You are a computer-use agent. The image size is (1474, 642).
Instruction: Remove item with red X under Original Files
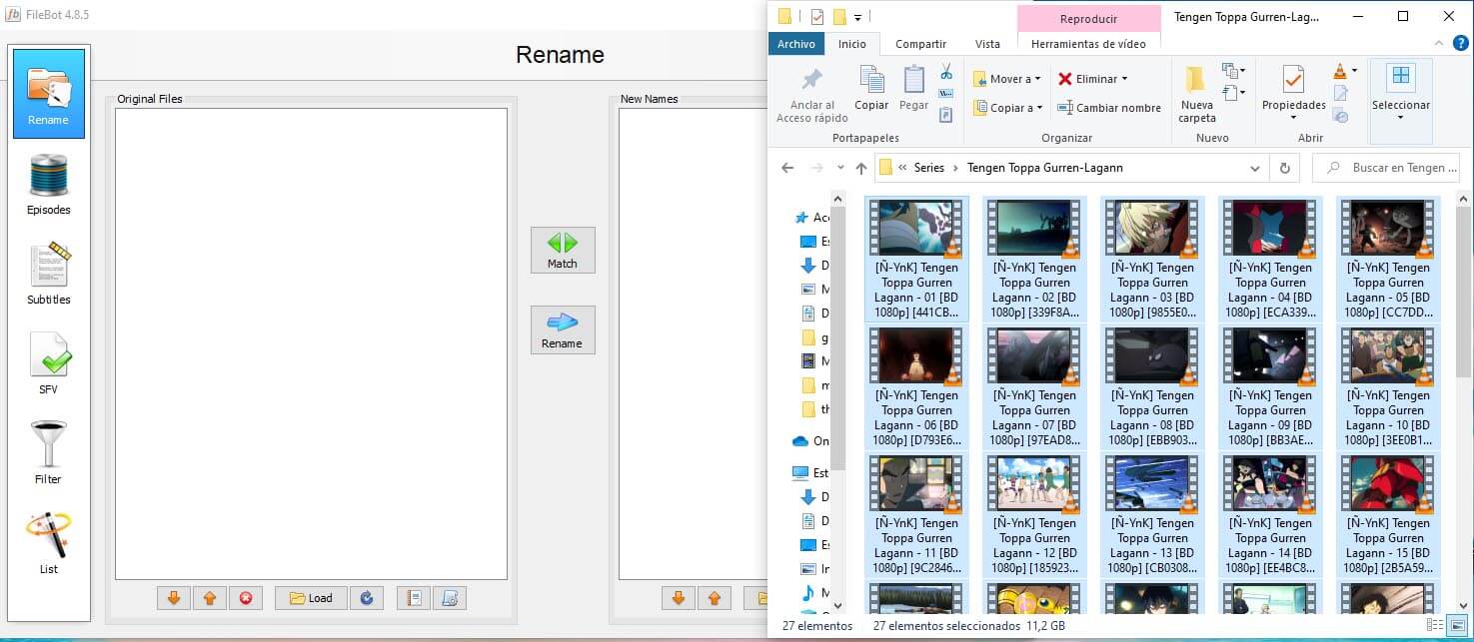tap(245, 598)
